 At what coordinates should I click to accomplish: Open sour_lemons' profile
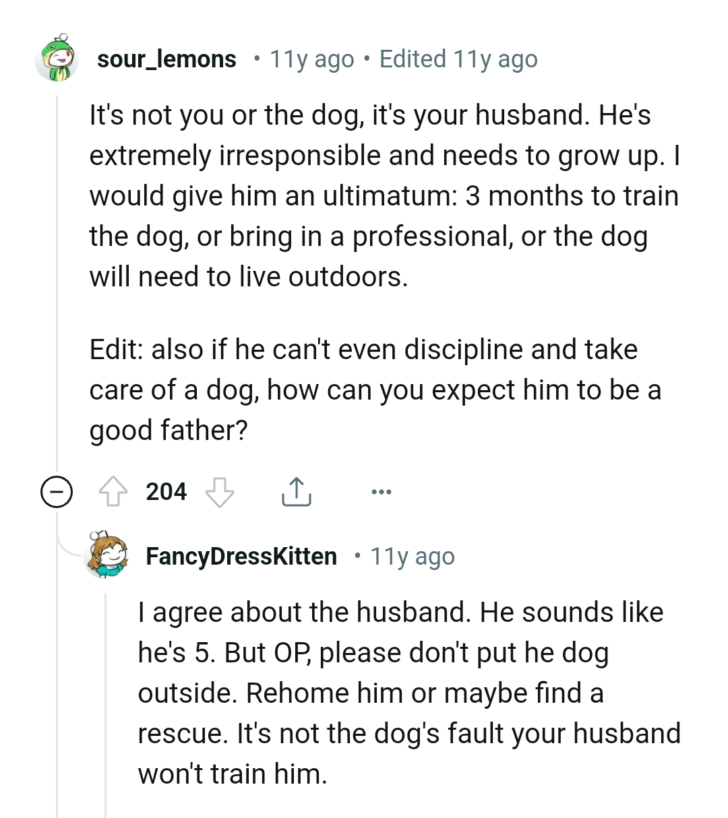pos(166,59)
